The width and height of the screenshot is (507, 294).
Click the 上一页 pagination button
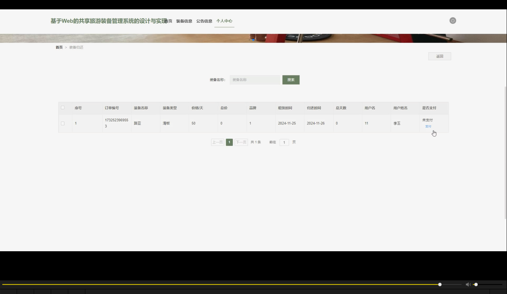click(217, 142)
